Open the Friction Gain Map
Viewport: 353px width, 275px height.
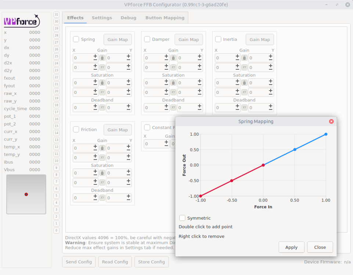point(118,130)
